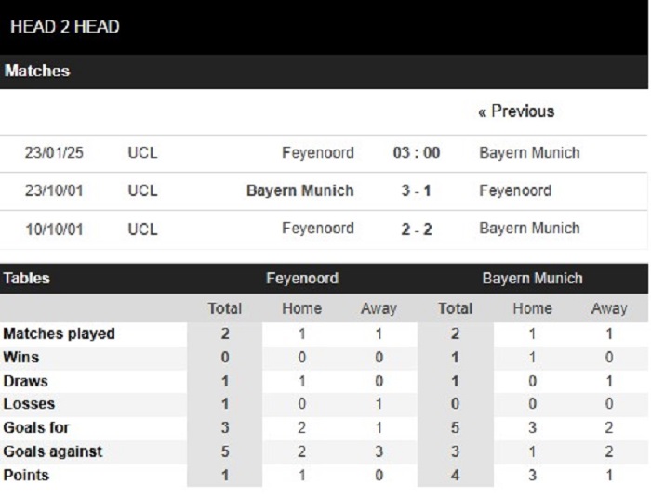Click the 23/01/25 match date

54,152
